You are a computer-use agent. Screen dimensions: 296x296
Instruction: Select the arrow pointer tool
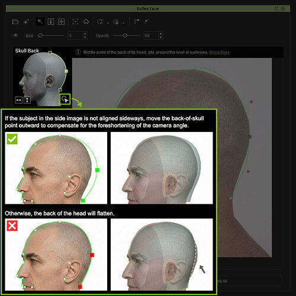(x=40, y=21)
